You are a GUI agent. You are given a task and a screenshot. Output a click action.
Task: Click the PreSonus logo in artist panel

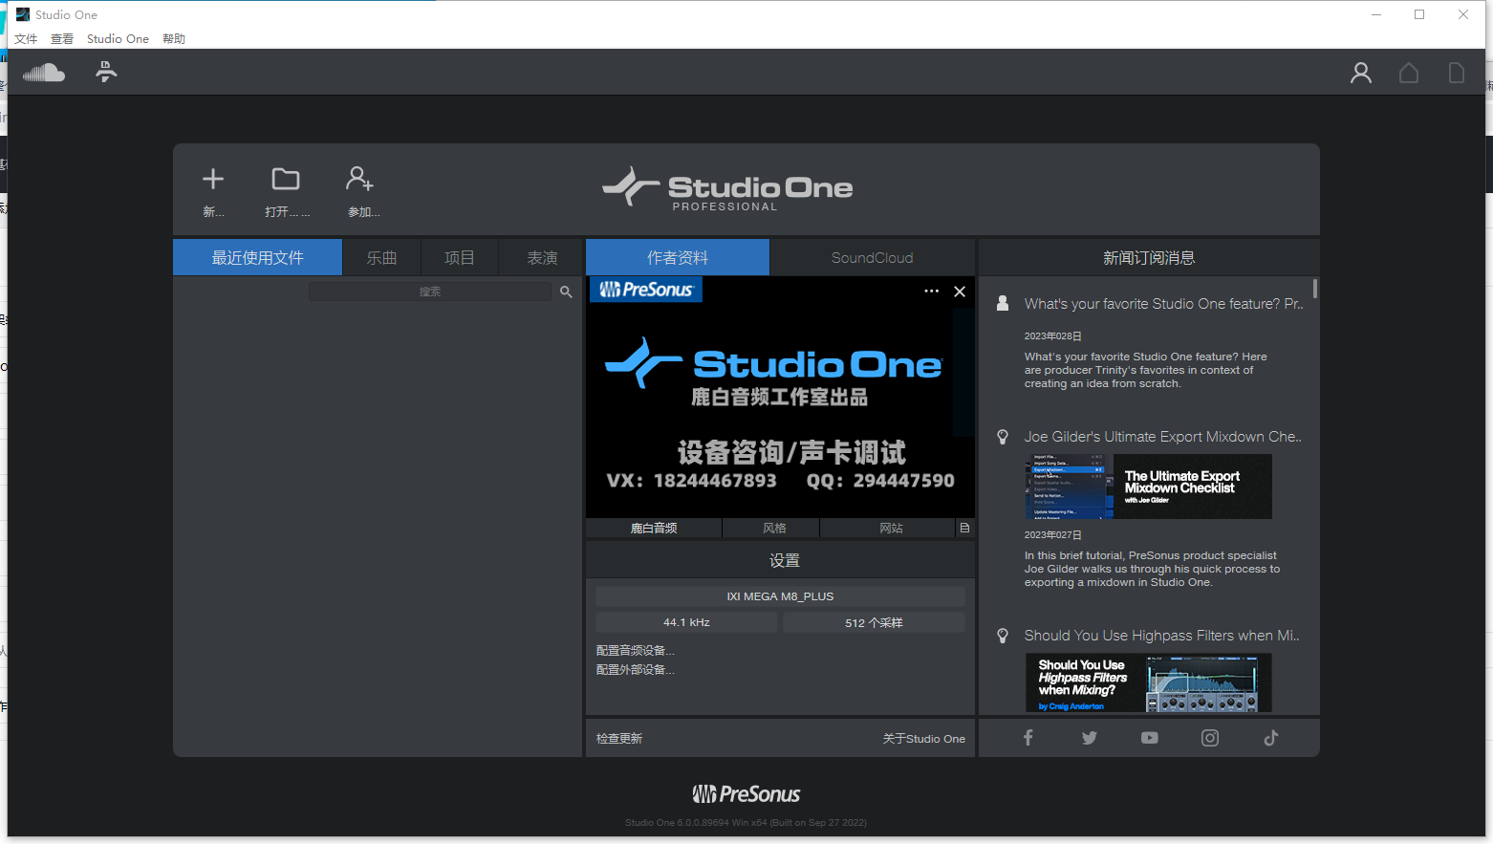click(646, 290)
